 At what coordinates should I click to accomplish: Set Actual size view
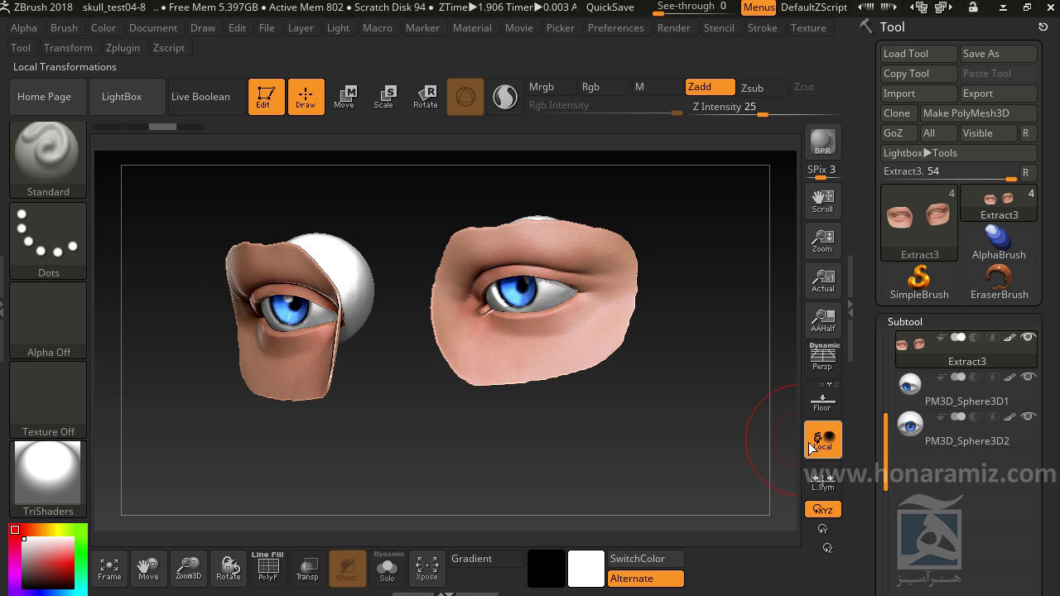tap(822, 281)
